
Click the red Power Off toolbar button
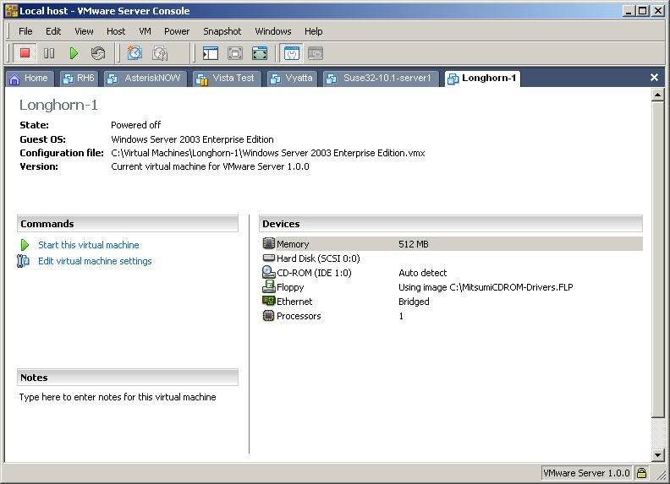tap(25, 53)
